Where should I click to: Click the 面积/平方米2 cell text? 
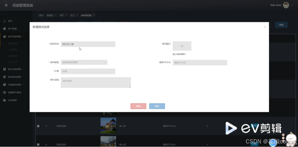[x=169, y=126]
